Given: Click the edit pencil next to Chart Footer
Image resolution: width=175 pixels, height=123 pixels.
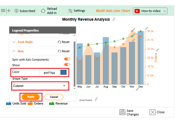Looking at the screenshot, I should (96, 99).
